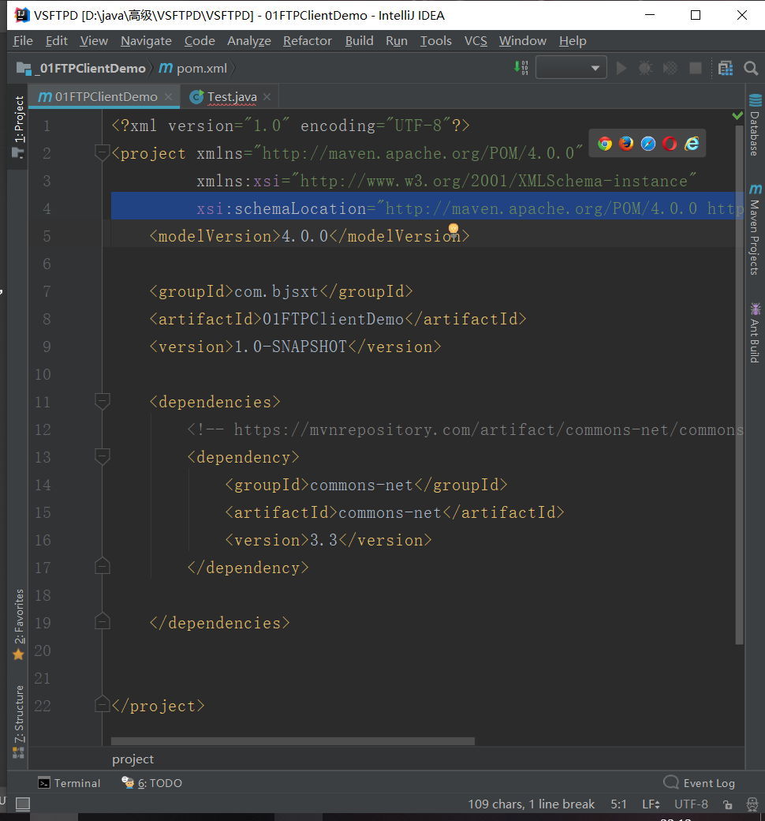Open the 1: Project tool window
The height and width of the screenshot is (821, 765).
(x=19, y=127)
